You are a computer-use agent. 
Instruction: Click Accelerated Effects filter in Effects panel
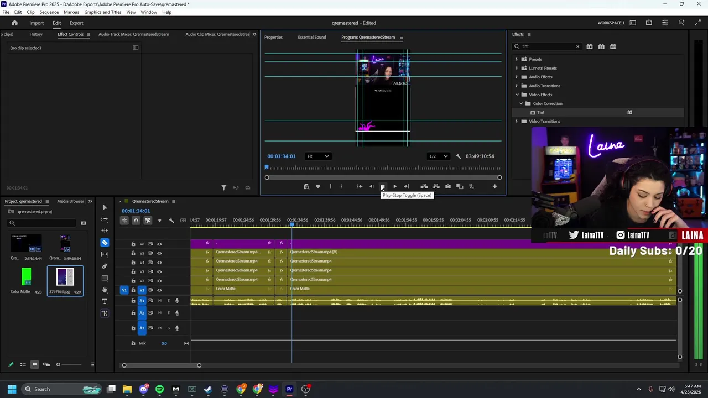(x=590, y=46)
